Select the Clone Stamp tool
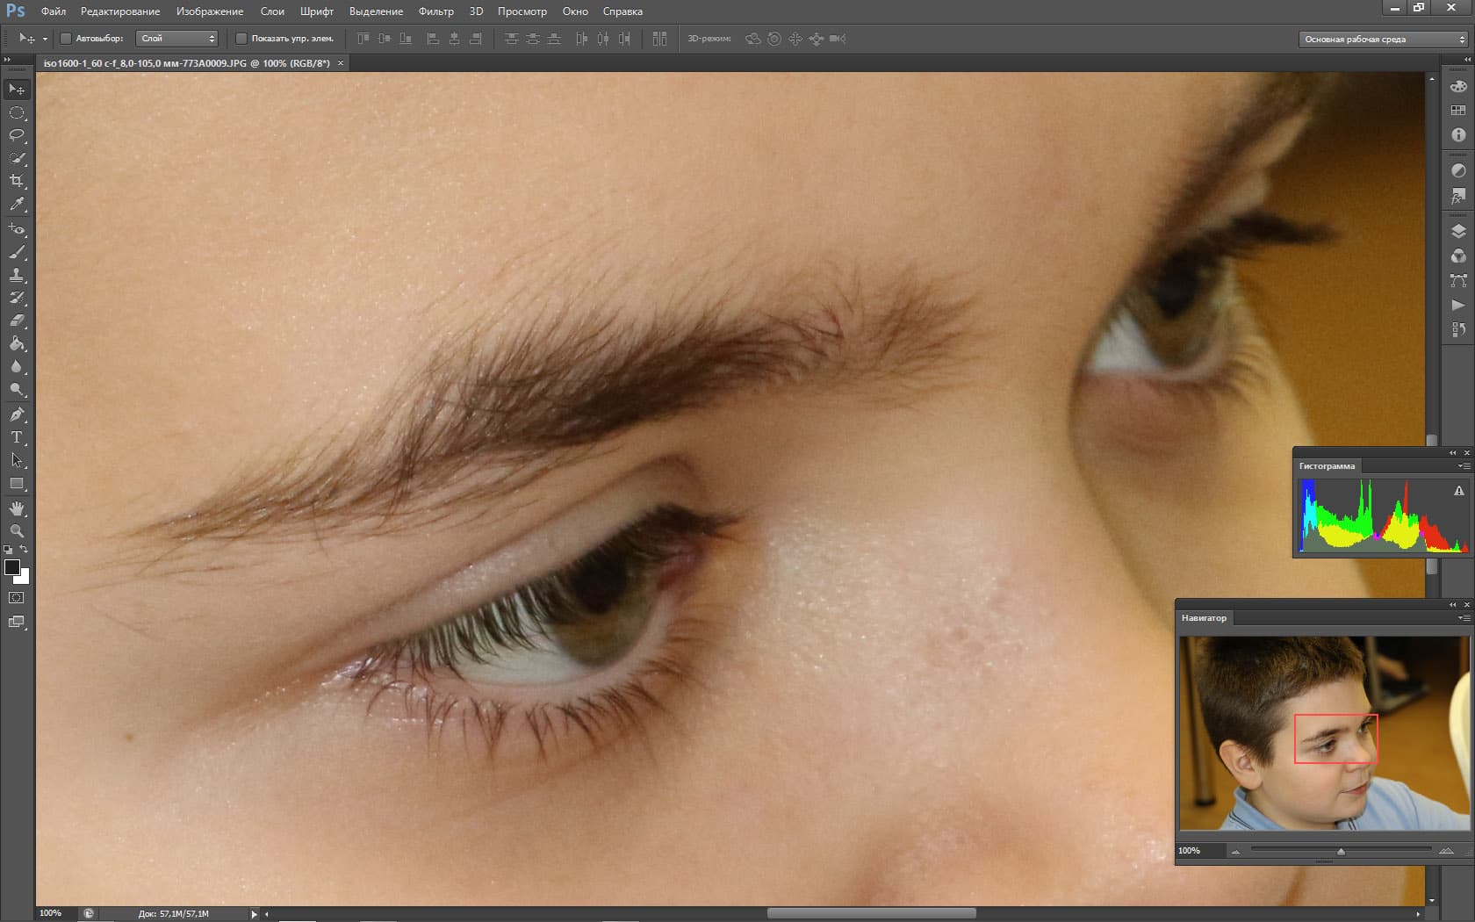Viewport: 1475px width, 922px height. [17, 275]
